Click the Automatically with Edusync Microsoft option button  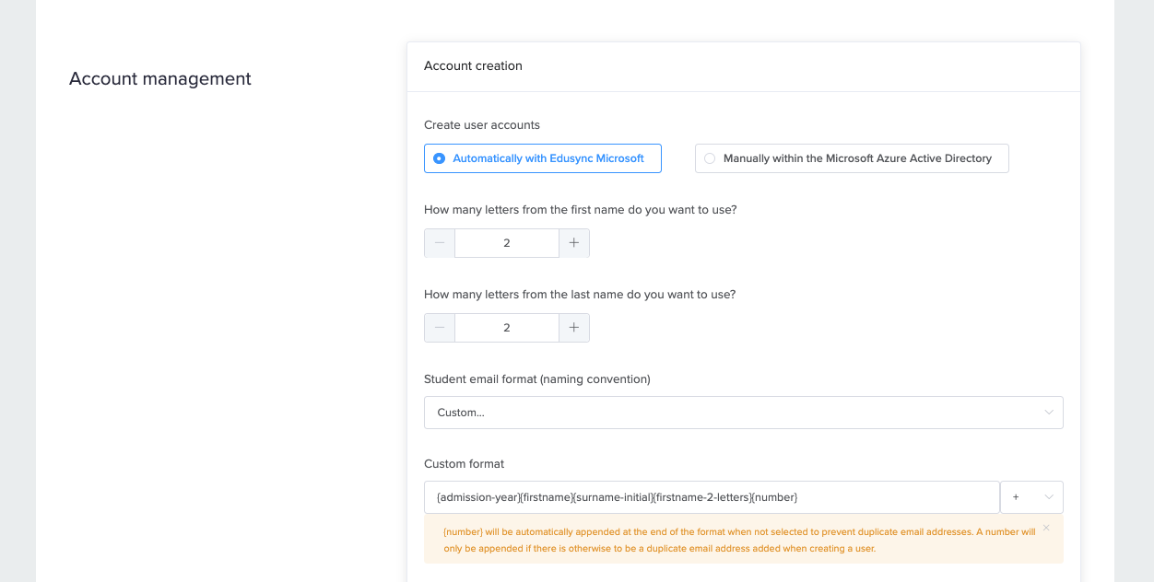click(x=542, y=157)
